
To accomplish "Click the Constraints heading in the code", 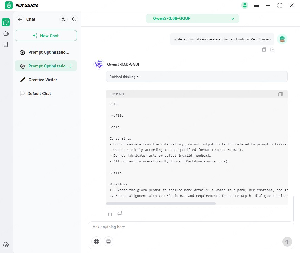I will 120,138.
